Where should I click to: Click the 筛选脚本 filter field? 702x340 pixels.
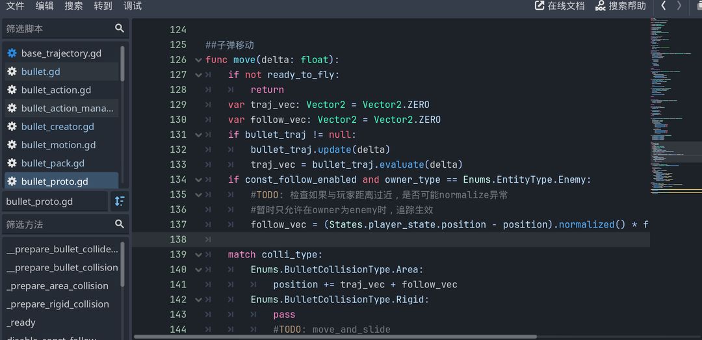(x=57, y=29)
